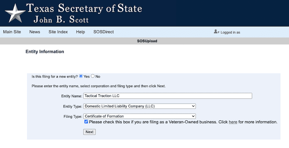Open the Entity Type dropdown

(x=139, y=106)
